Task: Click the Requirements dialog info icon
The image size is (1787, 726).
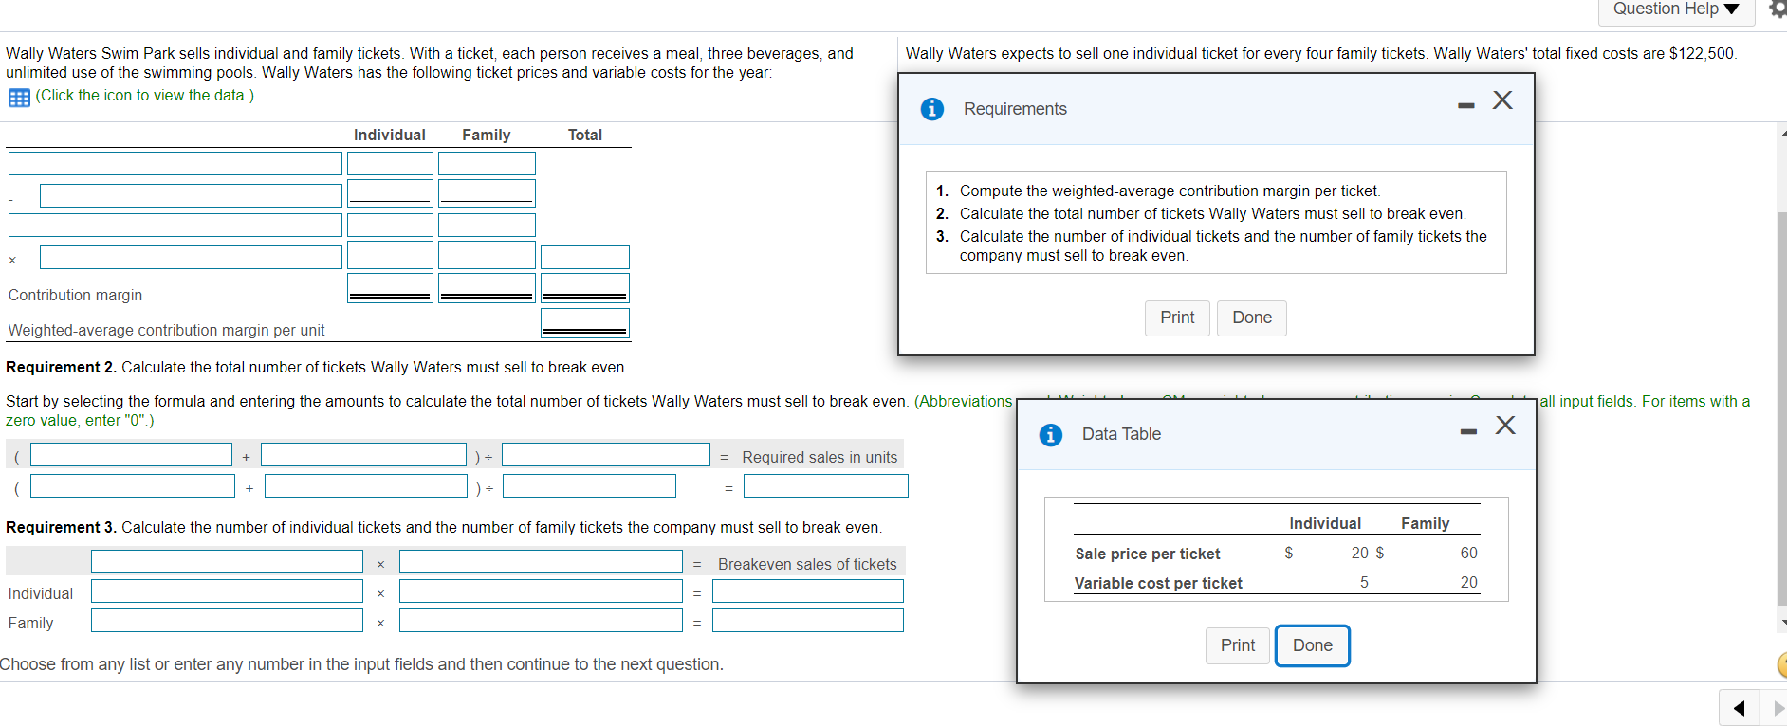Action: (932, 109)
